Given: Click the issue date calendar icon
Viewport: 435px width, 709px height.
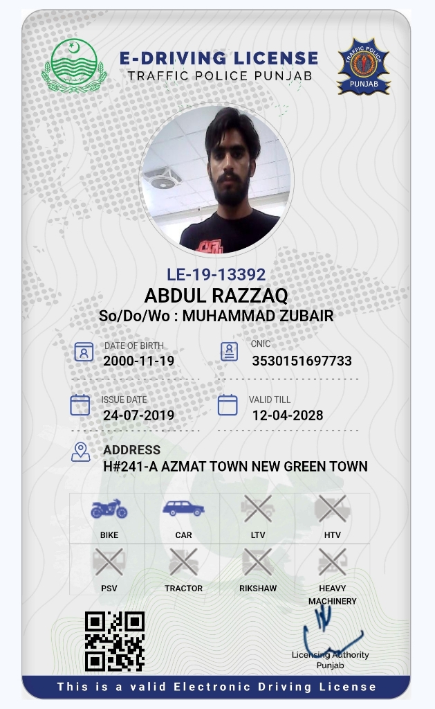Looking at the screenshot, I should click(x=80, y=404).
